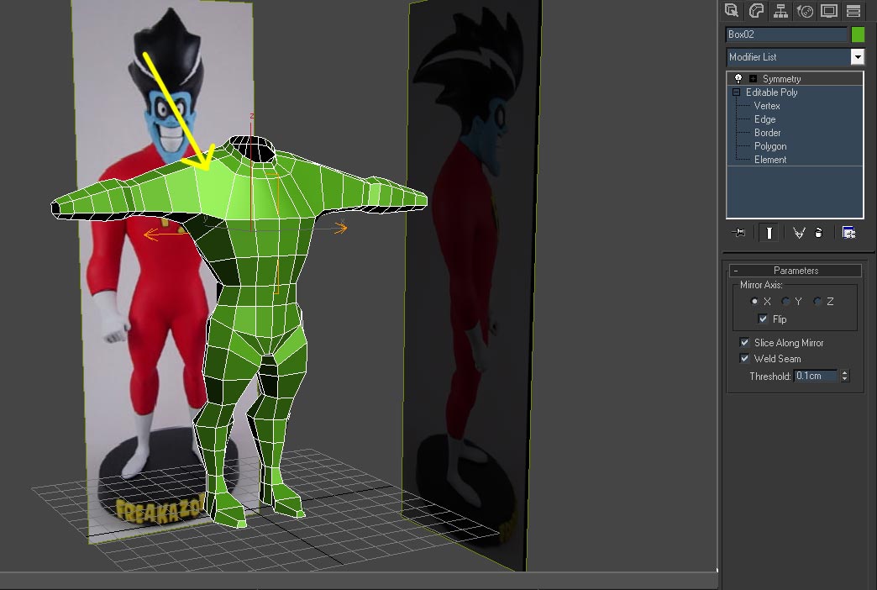Select Edge sub-object level
The height and width of the screenshot is (590, 877).
click(764, 119)
